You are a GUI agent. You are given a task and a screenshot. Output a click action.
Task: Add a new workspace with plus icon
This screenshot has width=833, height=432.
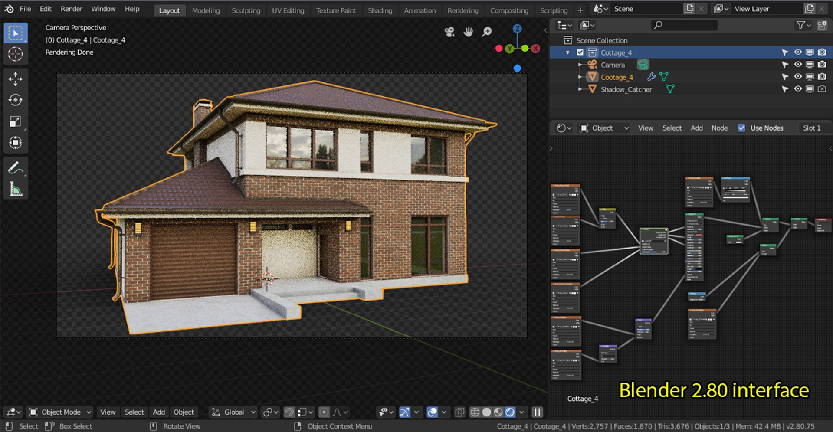pyautogui.click(x=580, y=10)
